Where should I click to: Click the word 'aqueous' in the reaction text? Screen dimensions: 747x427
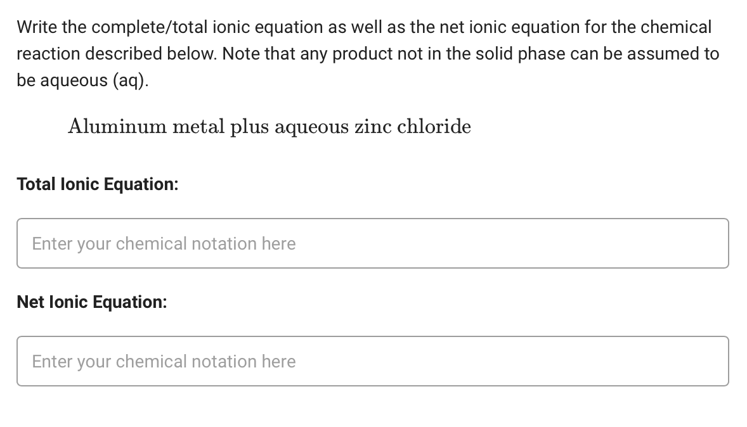[313, 126]
